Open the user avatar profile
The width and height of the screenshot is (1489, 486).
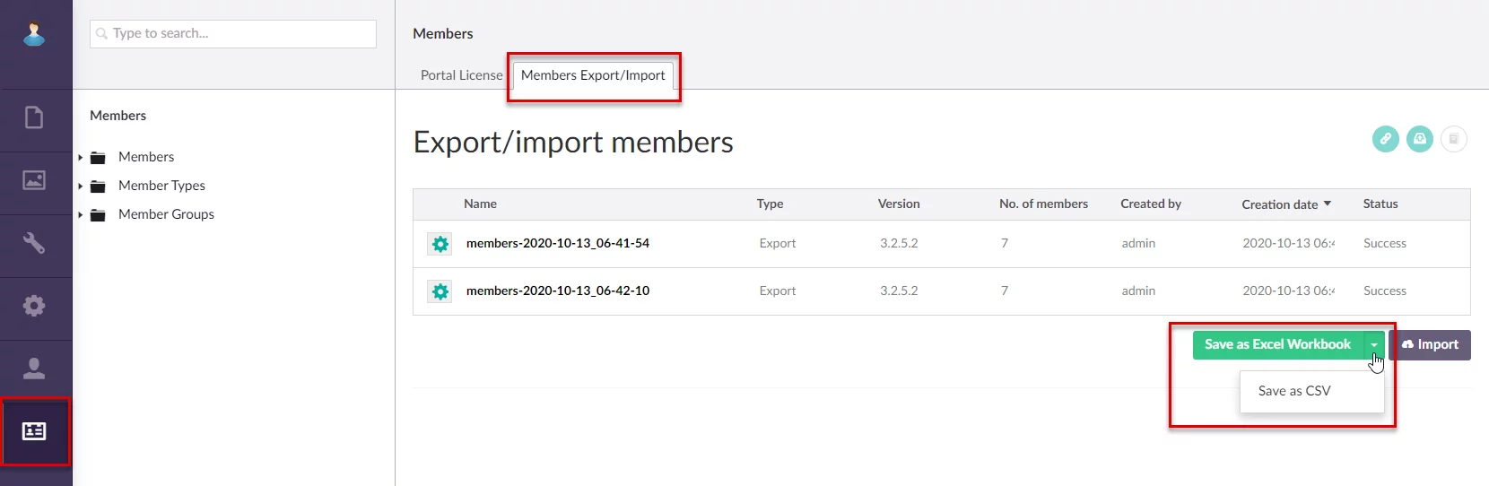pos(34,34)
